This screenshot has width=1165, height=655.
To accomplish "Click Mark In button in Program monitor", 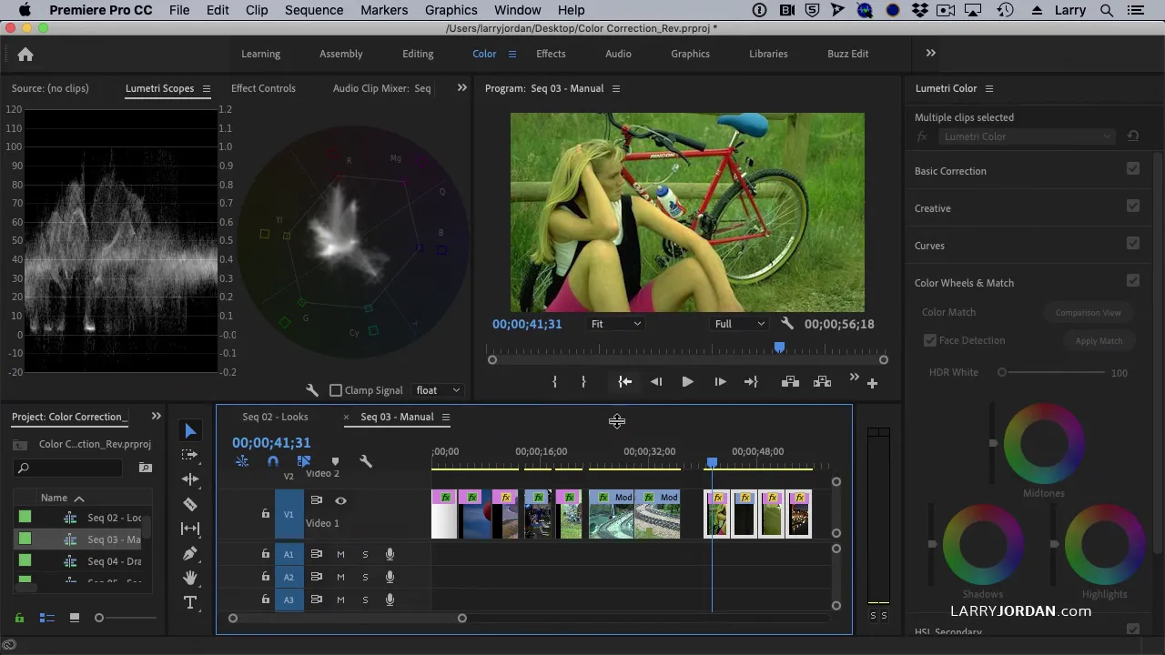I will (554, 382).
